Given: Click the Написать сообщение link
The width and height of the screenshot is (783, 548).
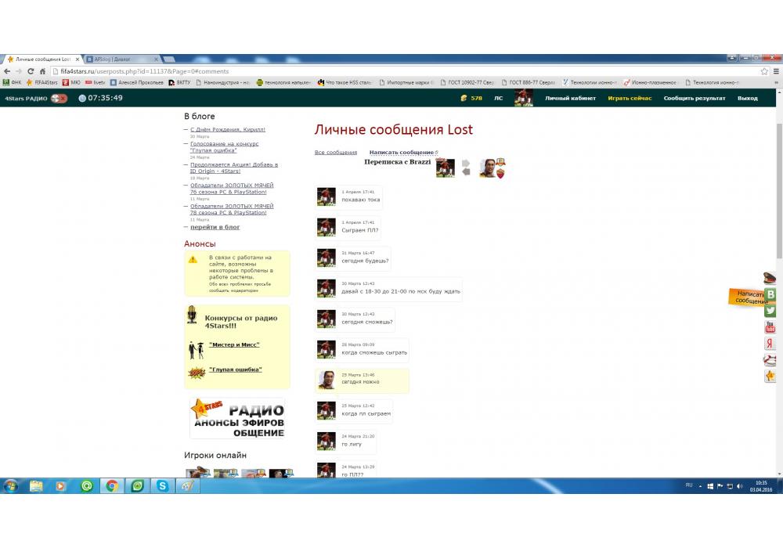Looking at the screenshot, I should point(401,153).
